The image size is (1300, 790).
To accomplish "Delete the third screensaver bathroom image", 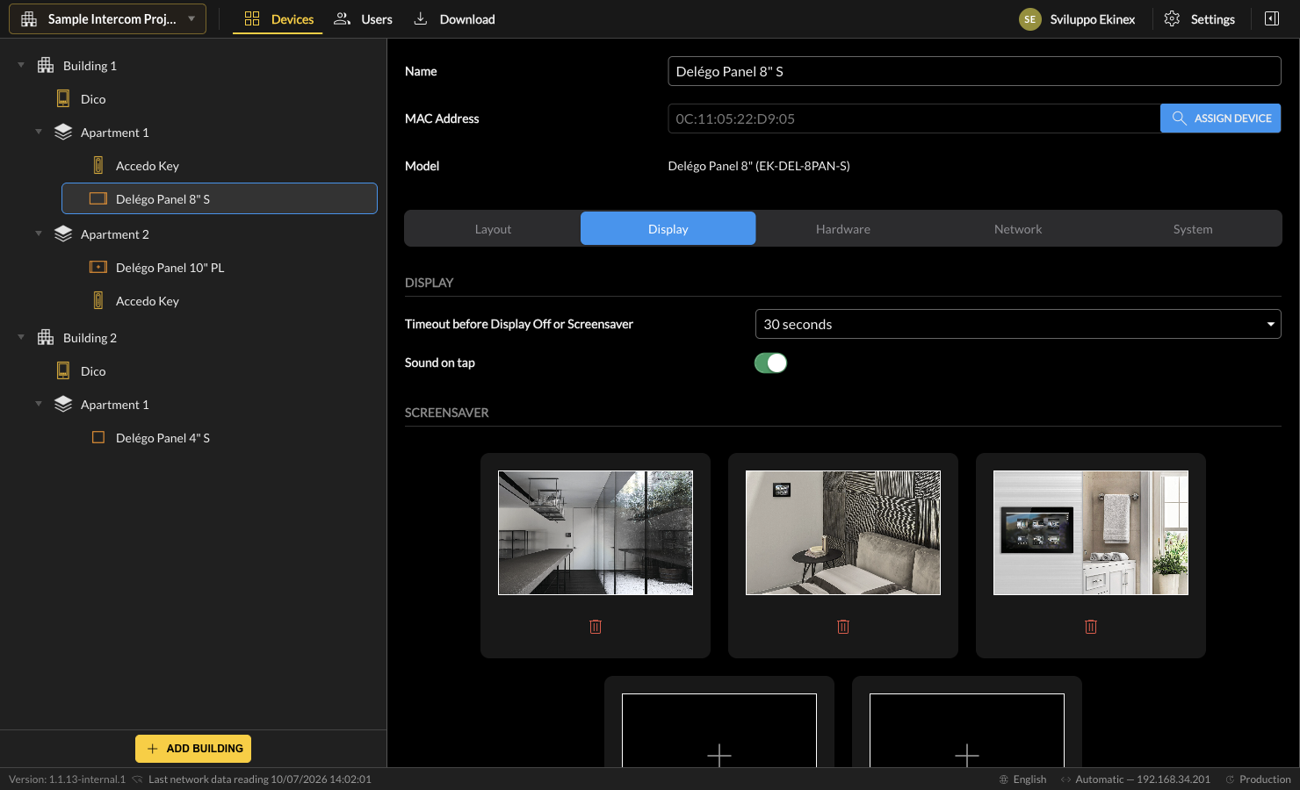I will tap(1091, 627).
